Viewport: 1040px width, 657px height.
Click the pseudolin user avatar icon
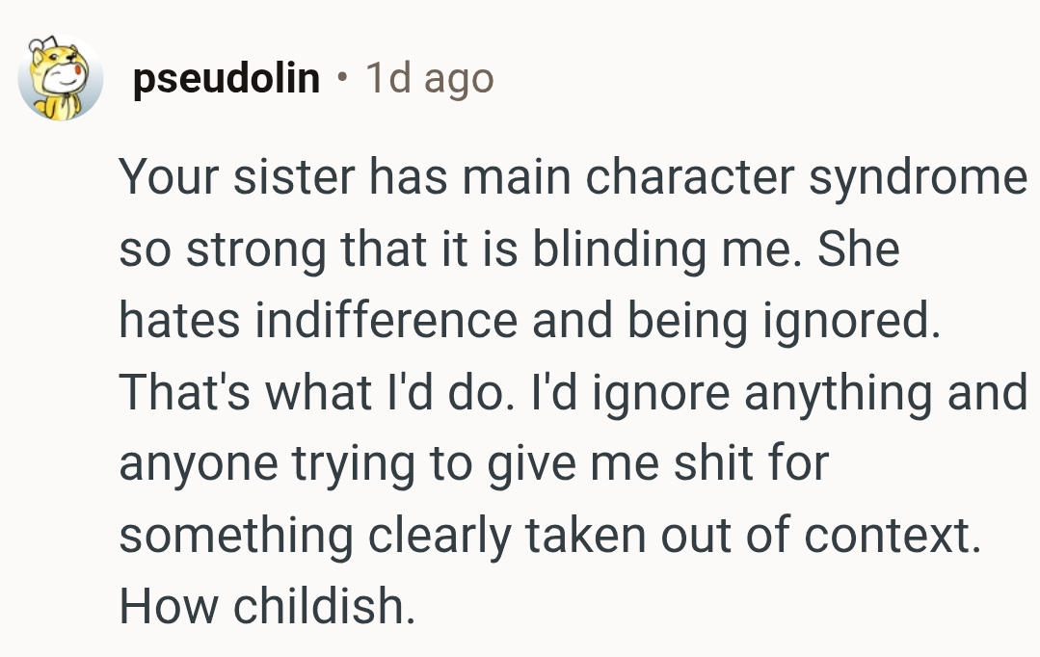60,78
